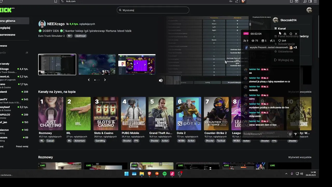This screenshot has height=187, width=332.
Task: Open sidebar channel with 2,2 tys. viewers
Action: tap(15, 78)
